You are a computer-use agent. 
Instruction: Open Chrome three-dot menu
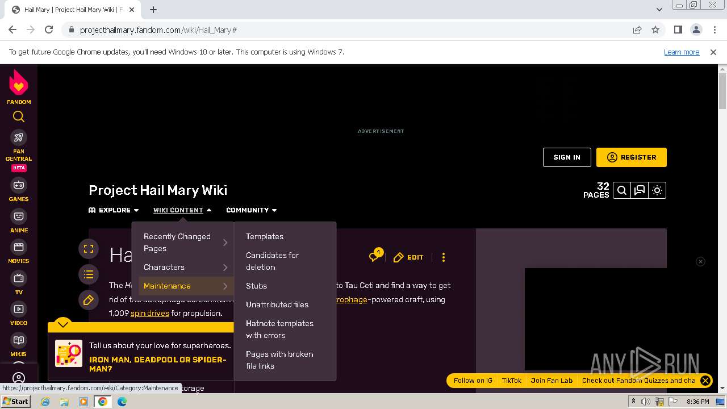tap(714, 30)
